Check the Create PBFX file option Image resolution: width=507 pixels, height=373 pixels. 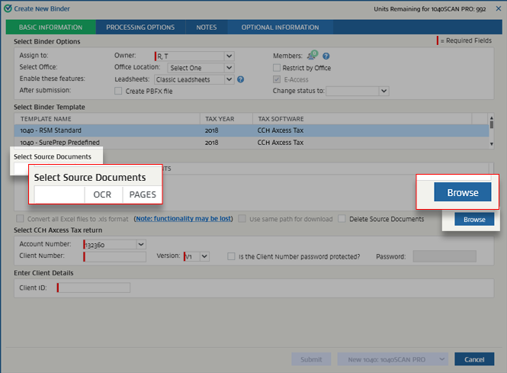(117, 91)
